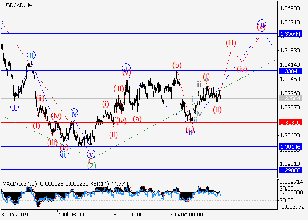Viewport: 308px width, 220px height.
Task: Select the red (b) wave label
Action: [x=177, y=66]
